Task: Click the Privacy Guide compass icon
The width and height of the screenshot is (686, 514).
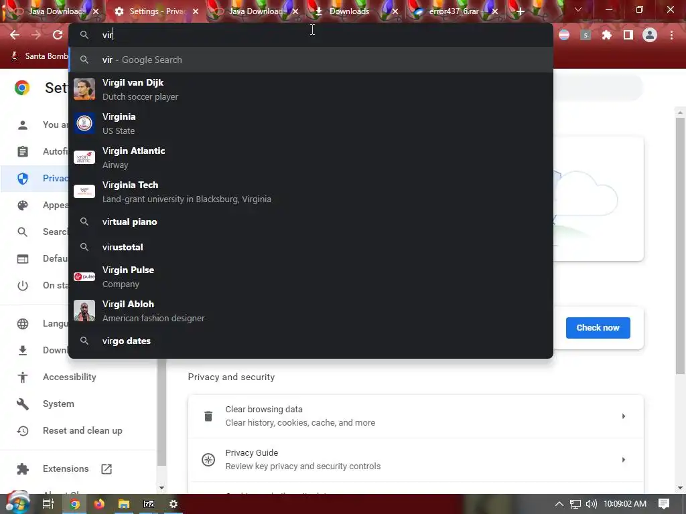Action: [208, 460]
